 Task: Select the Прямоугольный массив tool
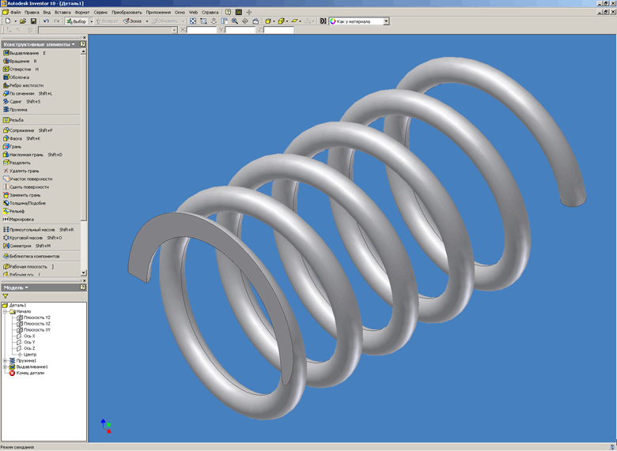point(38,229)
